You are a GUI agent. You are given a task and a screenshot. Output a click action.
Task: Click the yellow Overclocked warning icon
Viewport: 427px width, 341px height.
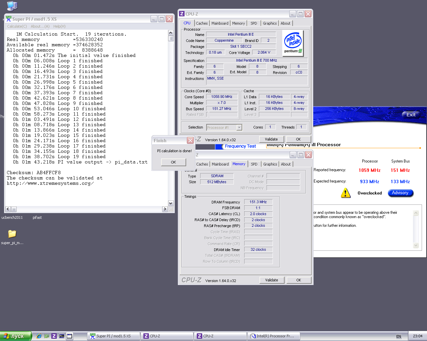click(x=346, y=193)
